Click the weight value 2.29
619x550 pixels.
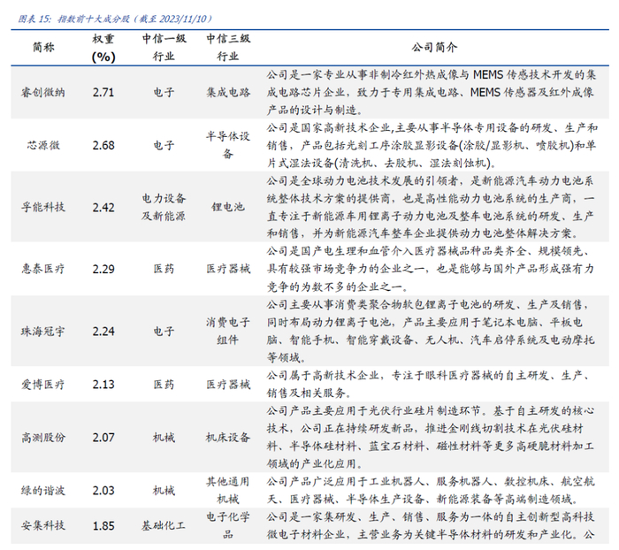[x=103, y=270]
